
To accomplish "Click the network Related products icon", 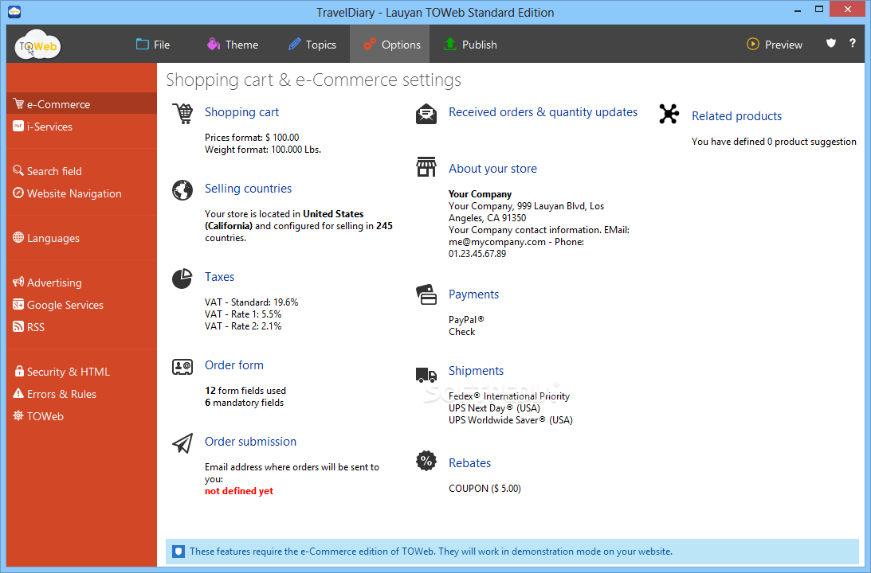I will (x=669, y=114).
